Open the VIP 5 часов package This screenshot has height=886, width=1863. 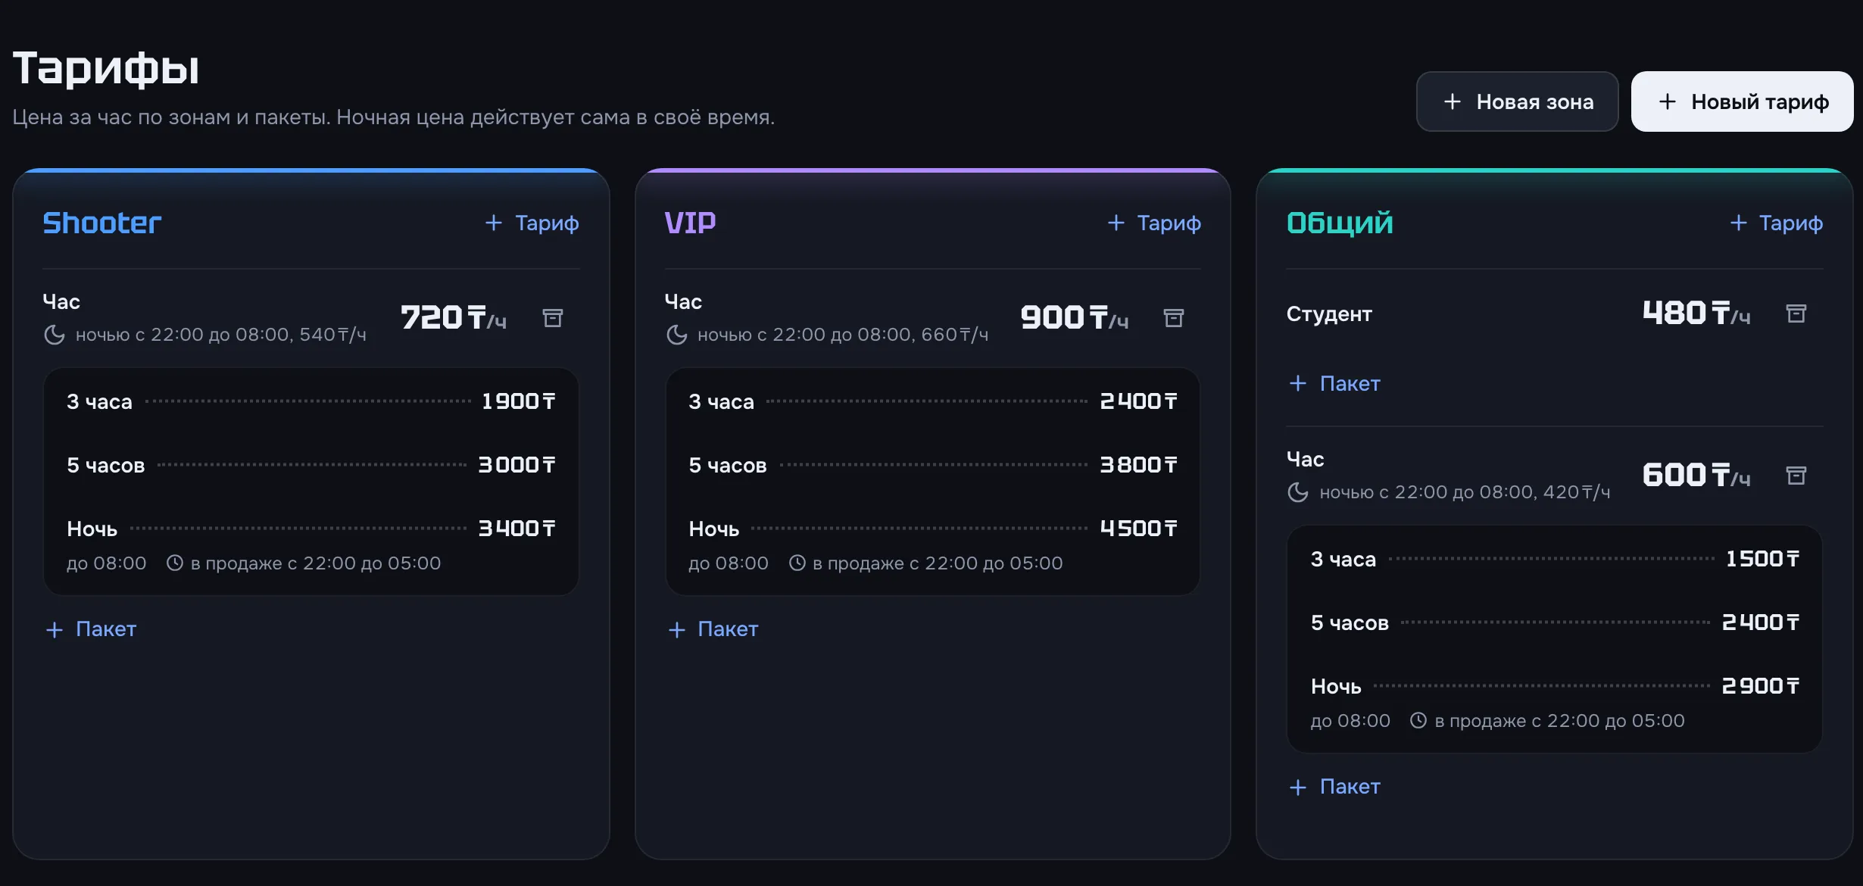pos(933,465)
